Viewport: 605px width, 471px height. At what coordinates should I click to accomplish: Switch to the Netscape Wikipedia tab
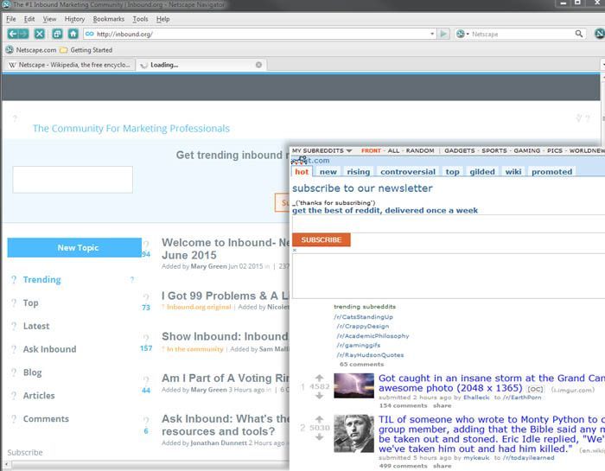(x=69, y=65)
